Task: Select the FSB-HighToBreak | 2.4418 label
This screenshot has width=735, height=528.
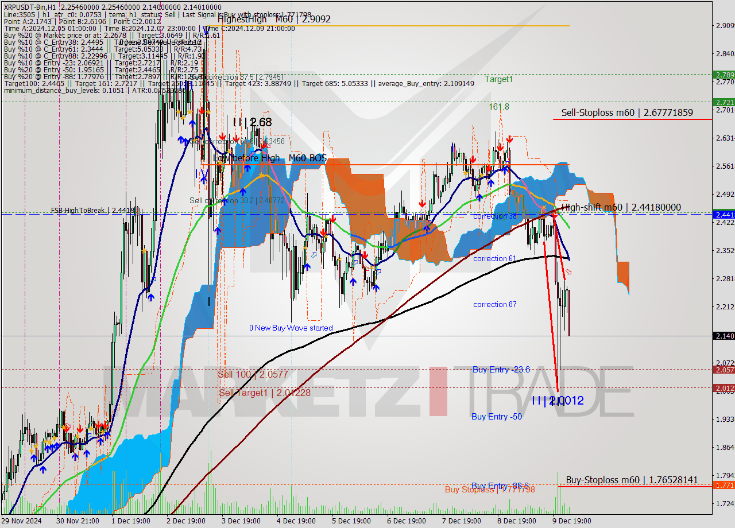Action: click(x=92, y=211)
